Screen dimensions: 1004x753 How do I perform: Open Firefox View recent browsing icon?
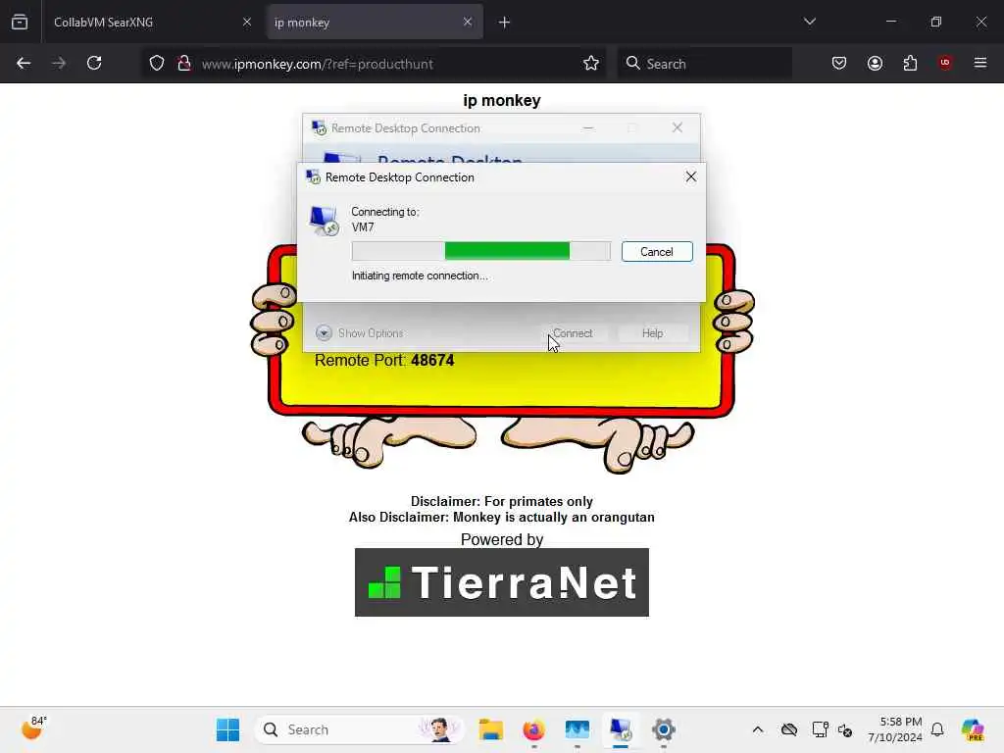point(20,22)
